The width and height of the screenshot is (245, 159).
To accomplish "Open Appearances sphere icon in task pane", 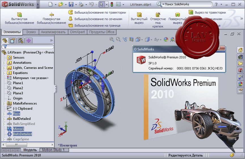I will [x=240, y=84].
